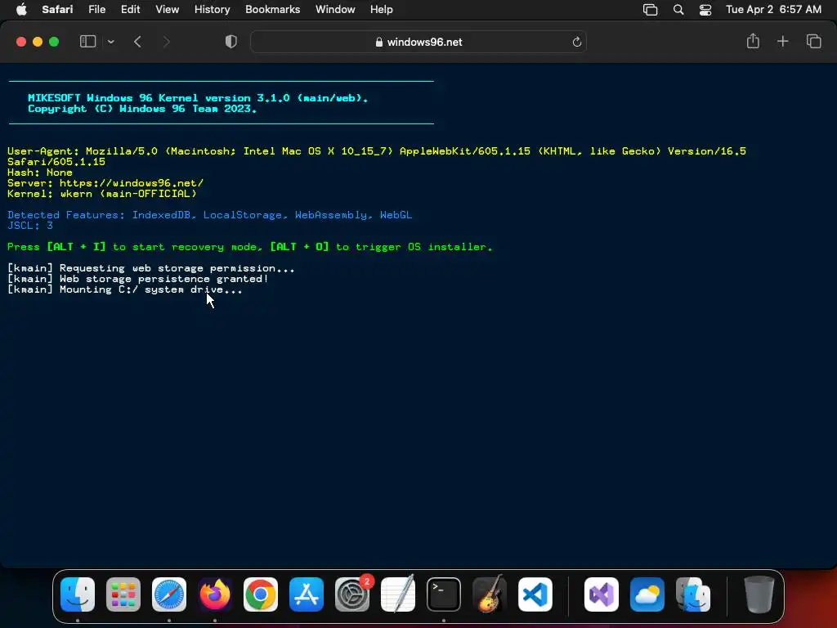Open the Bookmarks menu

(x=272, y=9)
